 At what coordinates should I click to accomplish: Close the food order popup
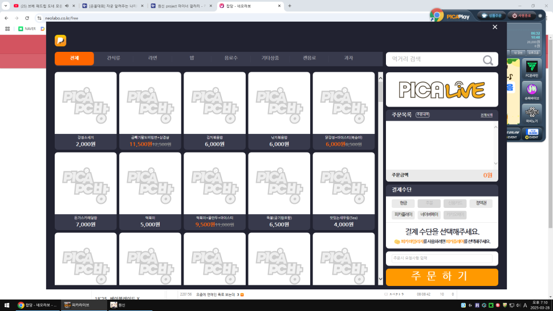[x=495, y=27]
